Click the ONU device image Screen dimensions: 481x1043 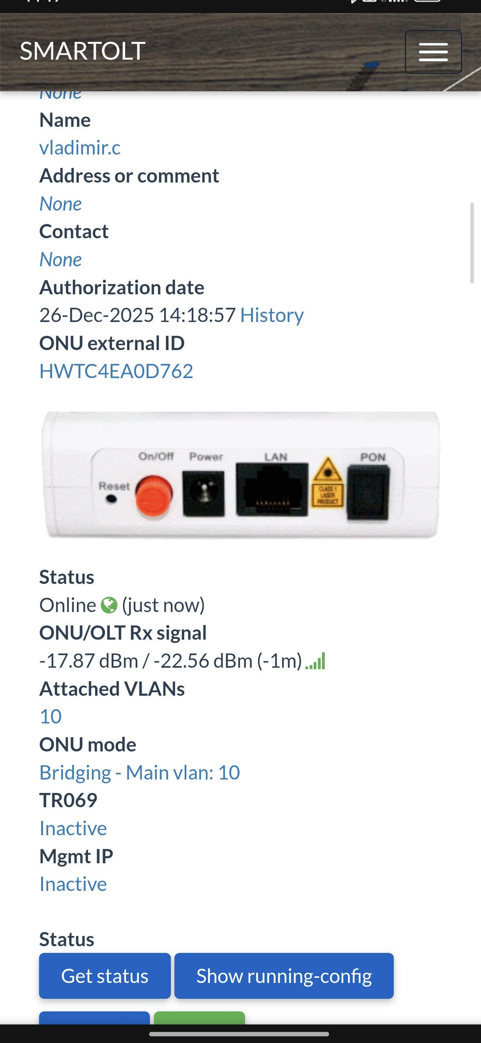pos(241,475)
